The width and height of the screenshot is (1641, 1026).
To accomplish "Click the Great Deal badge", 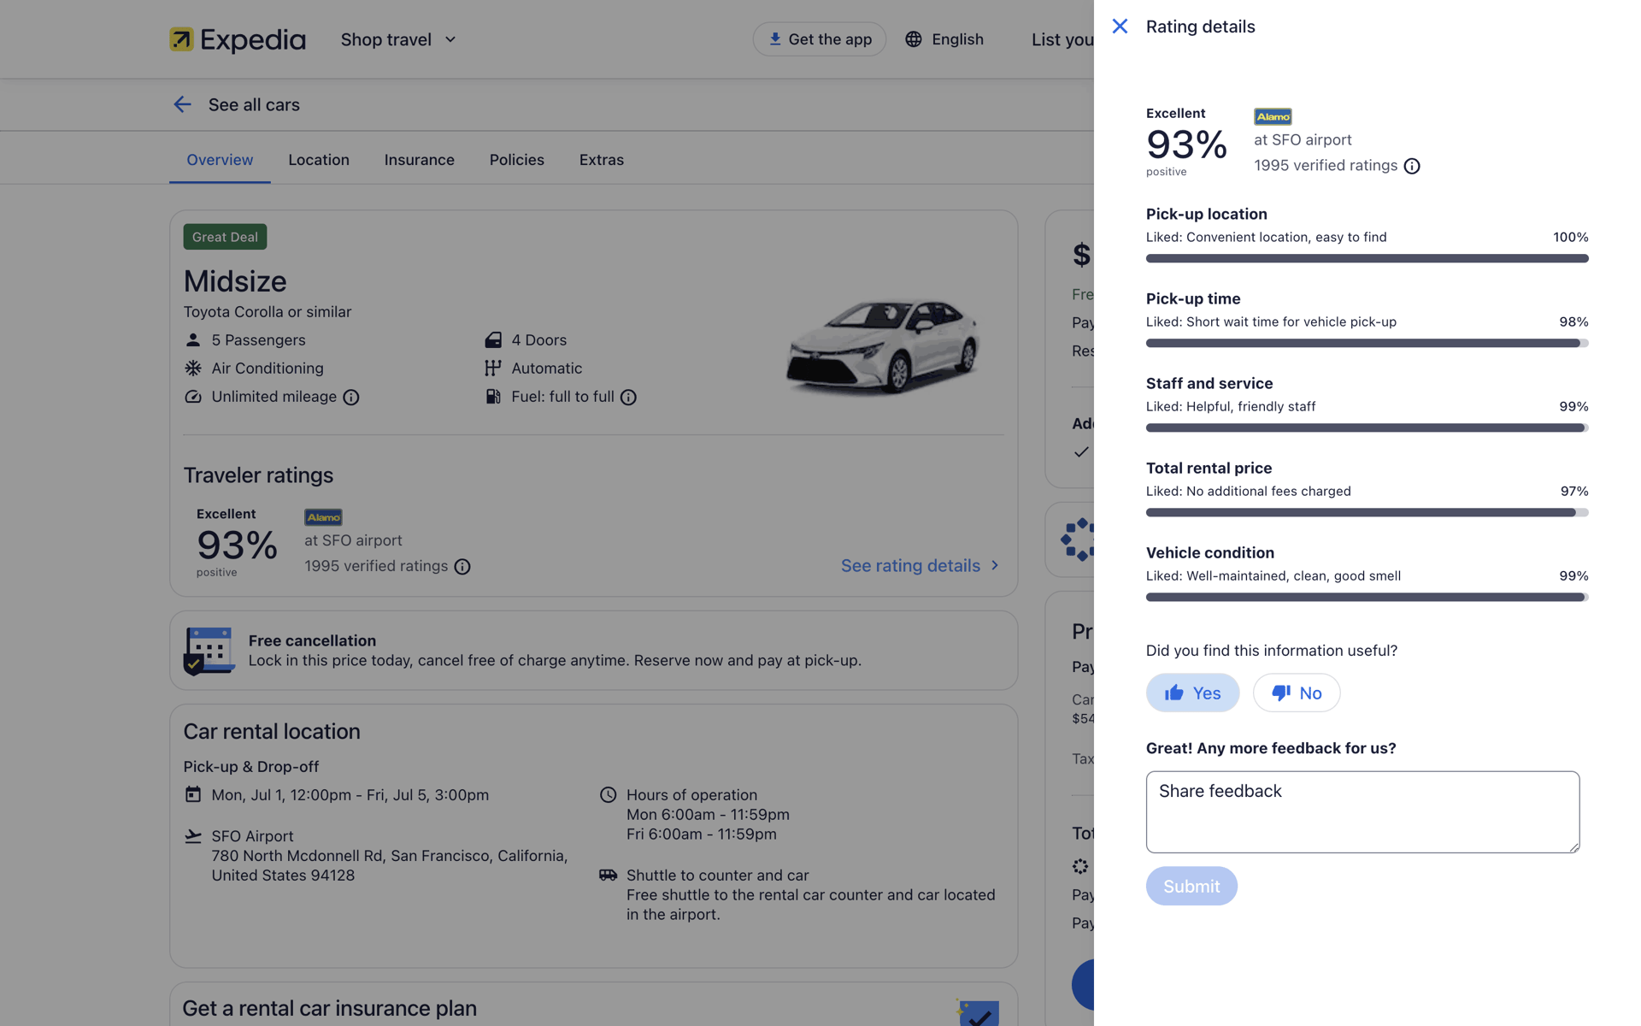I will pos(225,237).
